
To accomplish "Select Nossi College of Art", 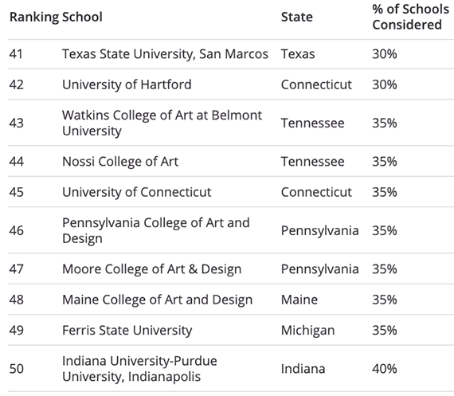I will [120, 162].
